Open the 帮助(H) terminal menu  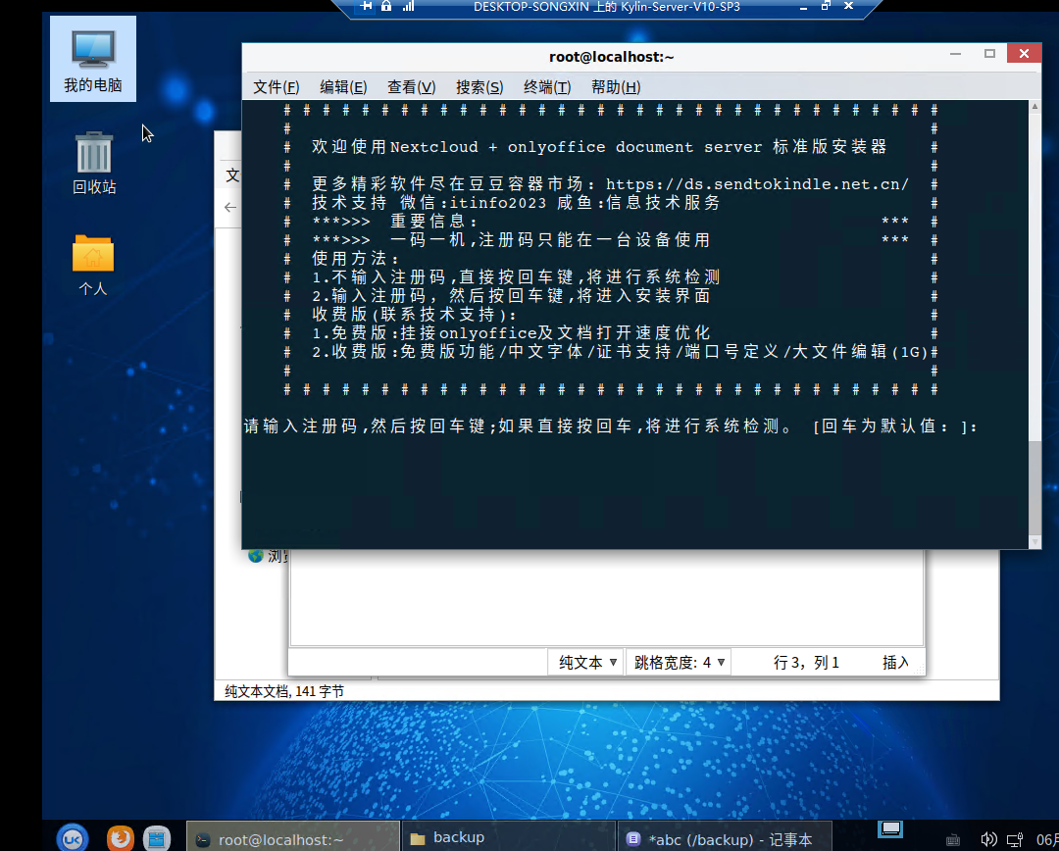615,87
